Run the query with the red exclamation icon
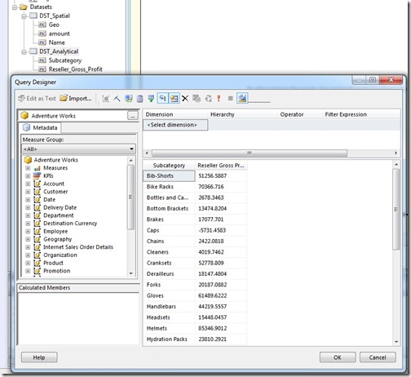The image size is (411, 377). pyautogui.click(x=219, y=99)
